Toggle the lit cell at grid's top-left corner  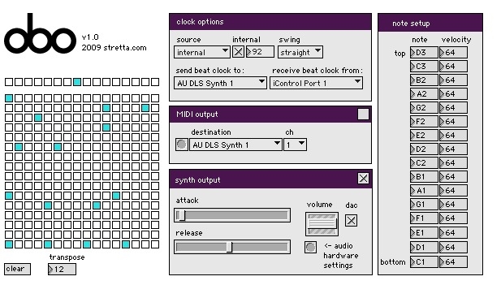9,98
